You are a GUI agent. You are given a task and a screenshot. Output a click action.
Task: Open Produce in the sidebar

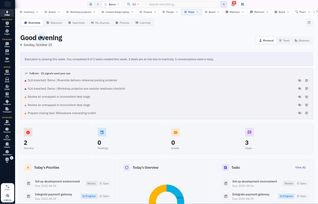tap(7, 102)
